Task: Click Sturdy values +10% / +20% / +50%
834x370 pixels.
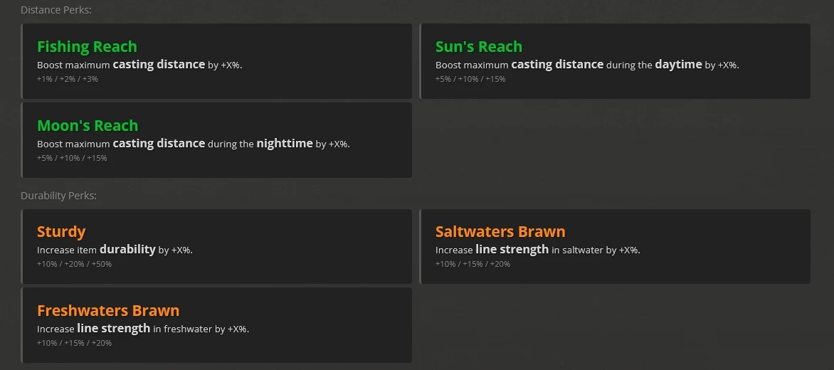Action: pyautogui.click(x=75, y=264)
